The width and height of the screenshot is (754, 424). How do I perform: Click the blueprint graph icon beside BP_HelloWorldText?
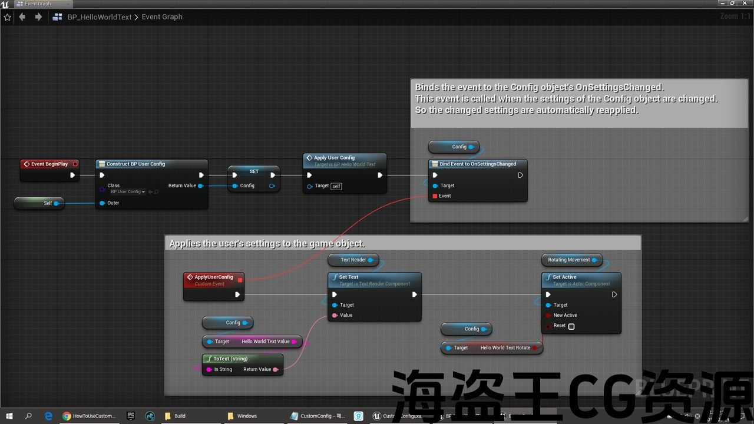tap(58, 17)
